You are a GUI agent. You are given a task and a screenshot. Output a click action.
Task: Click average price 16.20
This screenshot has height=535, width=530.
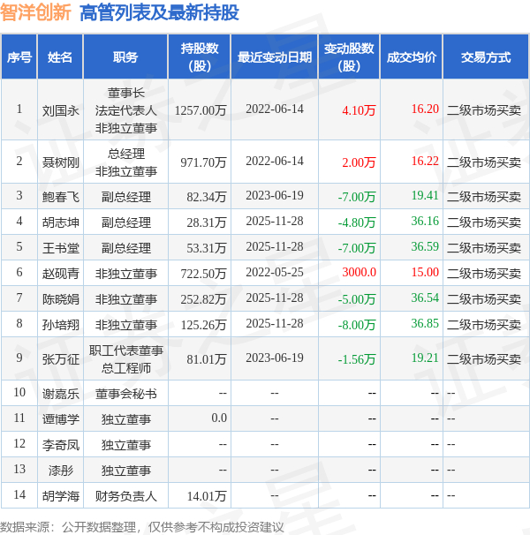tap(425, 109)
